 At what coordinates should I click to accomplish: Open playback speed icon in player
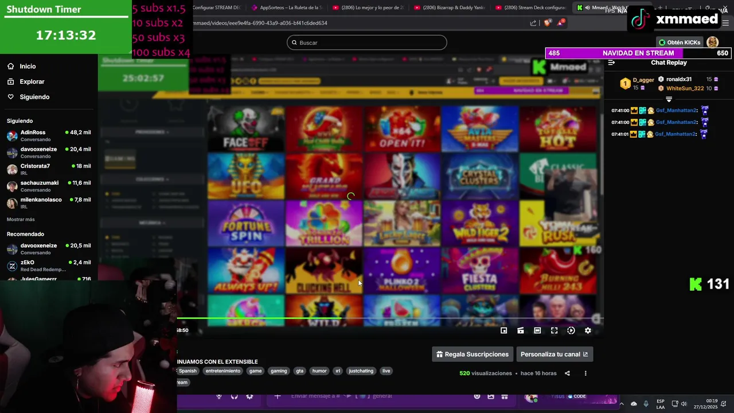(571, 330)
